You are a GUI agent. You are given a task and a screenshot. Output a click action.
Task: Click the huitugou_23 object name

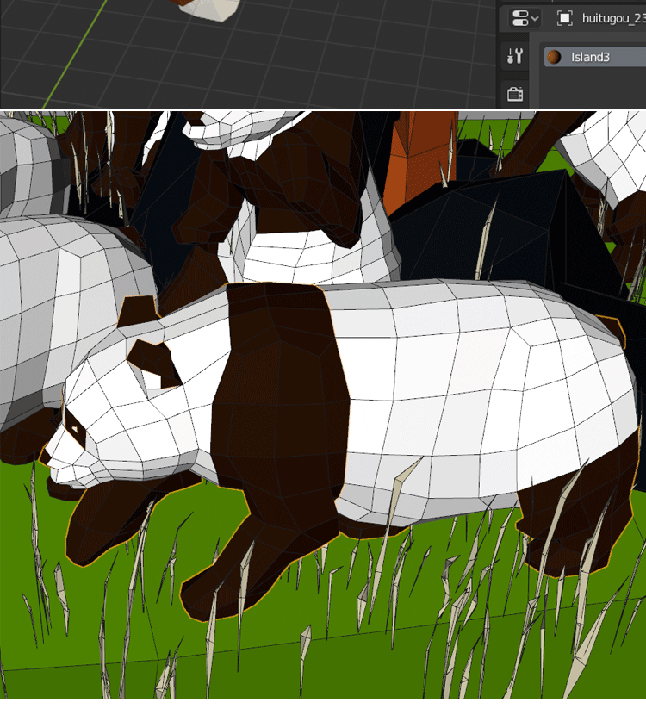[x=613, y=18]
